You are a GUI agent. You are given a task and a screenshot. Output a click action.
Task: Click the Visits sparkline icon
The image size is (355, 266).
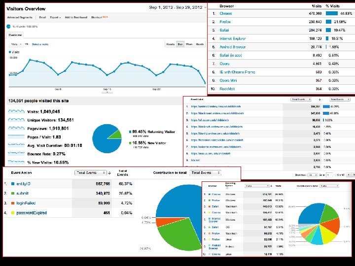16,111
